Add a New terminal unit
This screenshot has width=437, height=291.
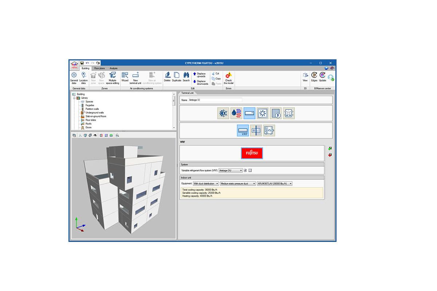(135, 78)
